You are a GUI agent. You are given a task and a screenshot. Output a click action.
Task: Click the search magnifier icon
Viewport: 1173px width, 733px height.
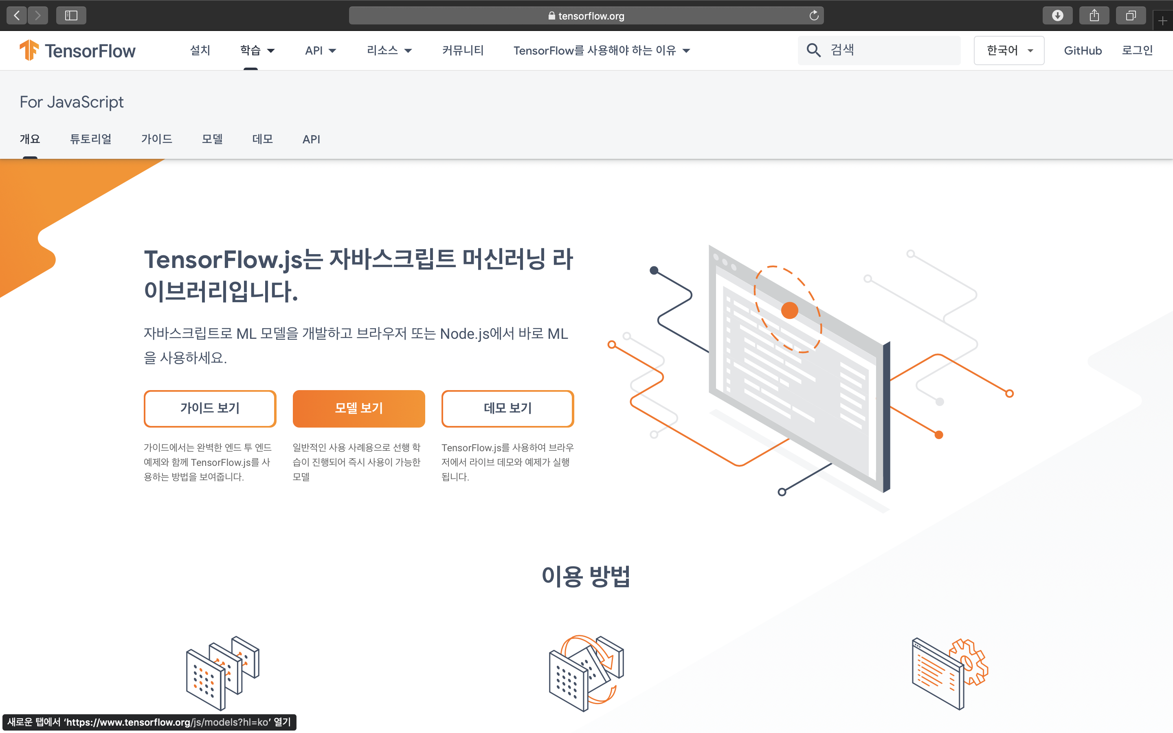point(813,50)
